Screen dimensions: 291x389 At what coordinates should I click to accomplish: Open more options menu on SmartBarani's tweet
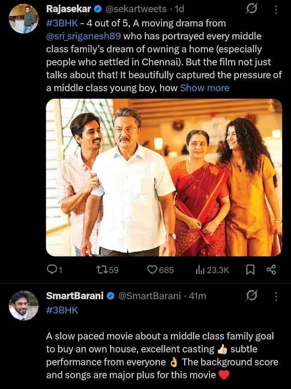(276, 296)
